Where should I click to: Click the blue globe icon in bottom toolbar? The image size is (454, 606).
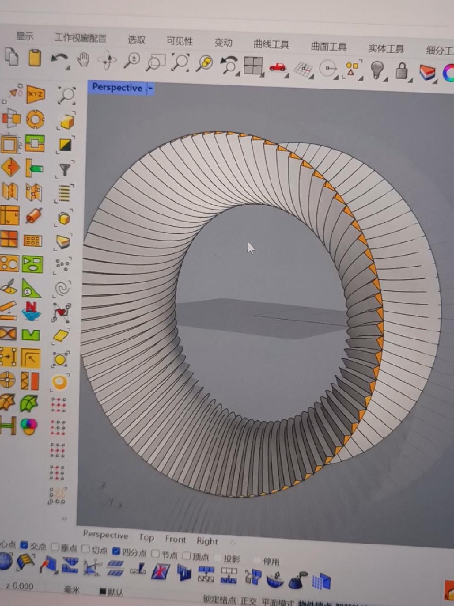coord(5,561)
